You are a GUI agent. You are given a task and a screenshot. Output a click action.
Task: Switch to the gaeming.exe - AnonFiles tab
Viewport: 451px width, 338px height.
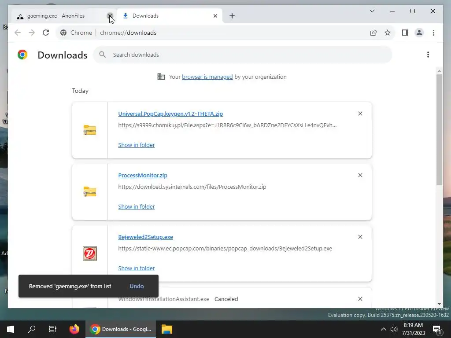click(56, 16)
